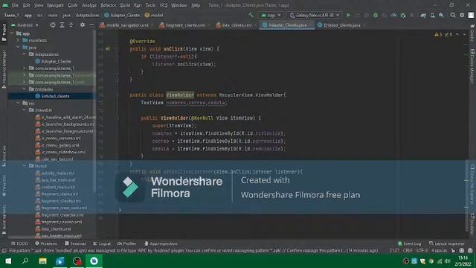Open the VCS menu

(x=164, y=5)
